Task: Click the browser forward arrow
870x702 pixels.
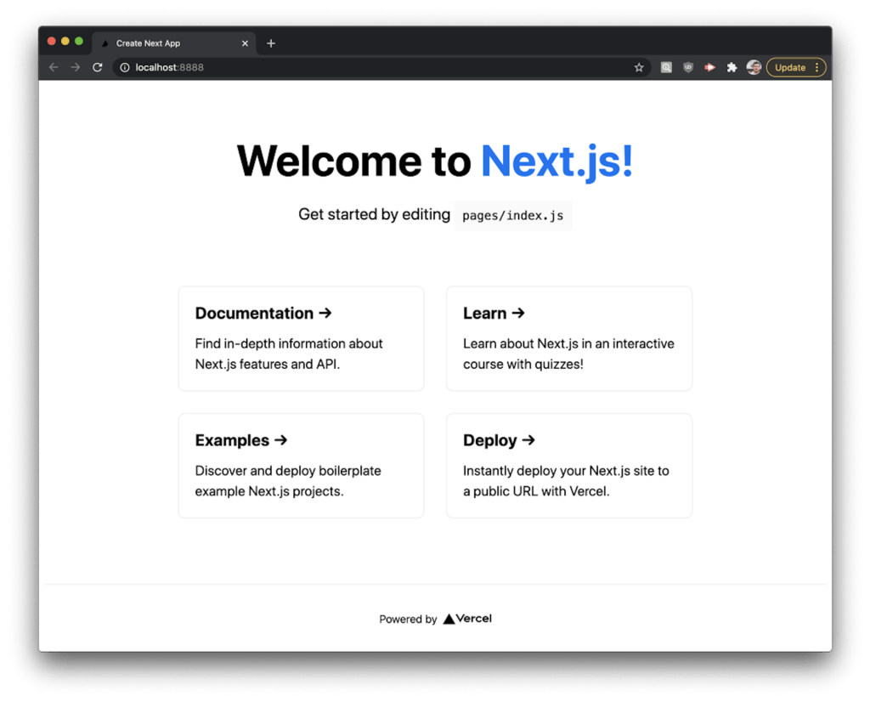Action: click(76, 67)
